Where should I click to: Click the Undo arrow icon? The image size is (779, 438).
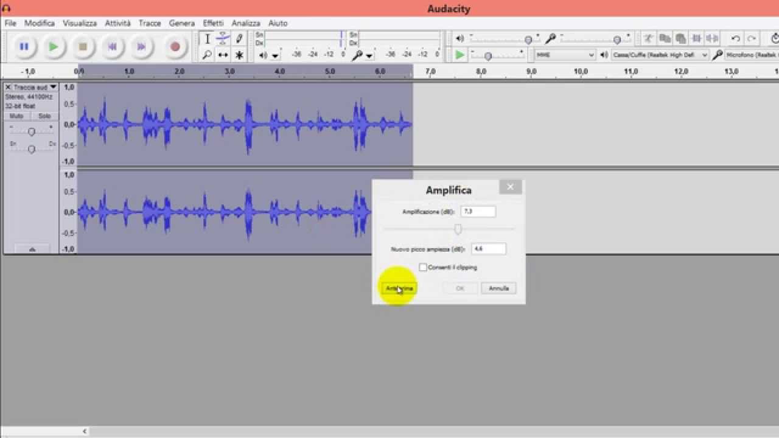coord(735,38)
